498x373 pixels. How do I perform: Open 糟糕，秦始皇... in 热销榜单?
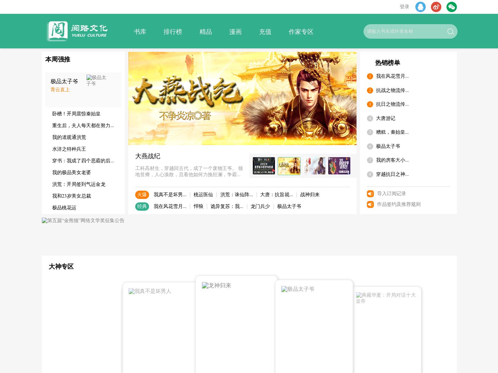coord(392,132)
